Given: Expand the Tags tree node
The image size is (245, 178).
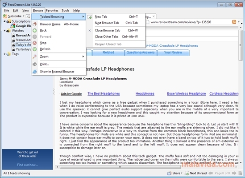Looking at the screenshot, I should tap(4, 54).
